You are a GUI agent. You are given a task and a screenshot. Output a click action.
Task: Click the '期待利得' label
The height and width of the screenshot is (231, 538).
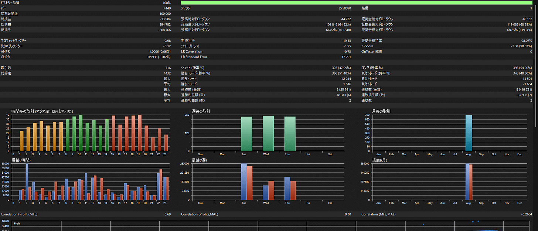(188, 41)
